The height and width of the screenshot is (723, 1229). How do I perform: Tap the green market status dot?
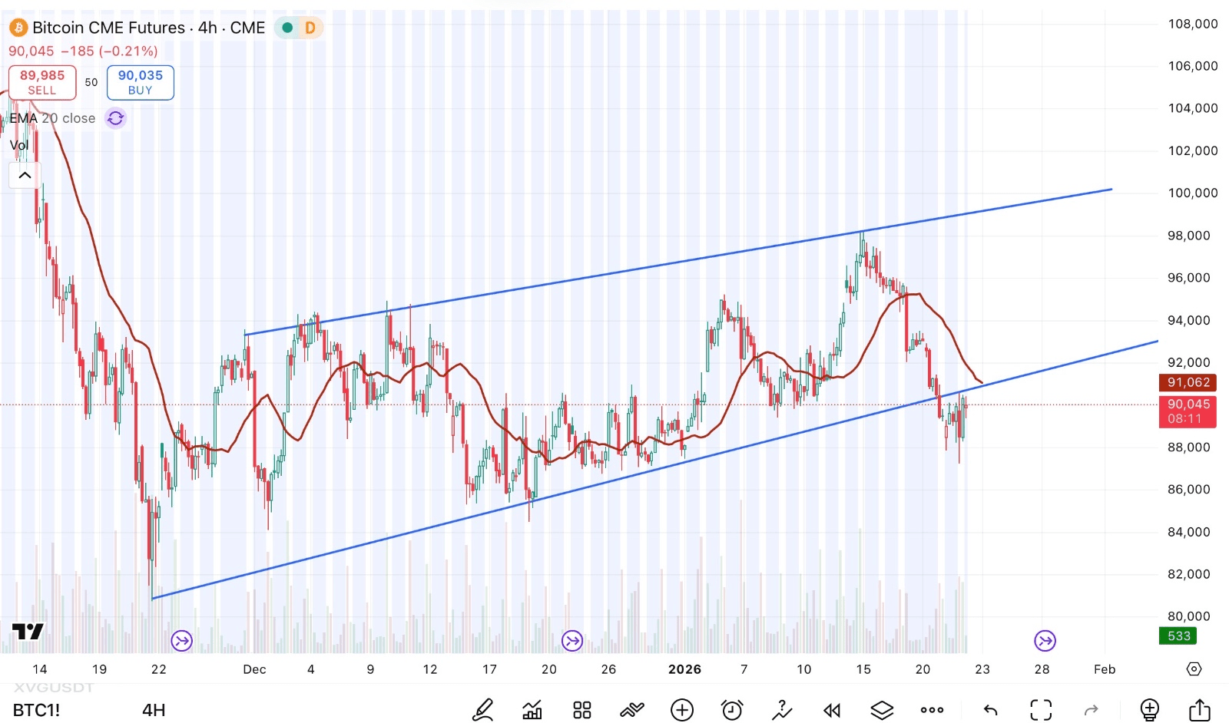287,28
